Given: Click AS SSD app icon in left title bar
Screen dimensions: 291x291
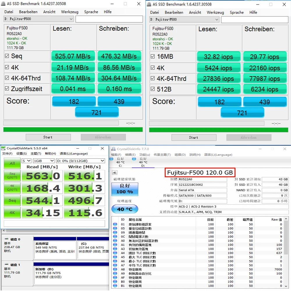Looking at the screenshot, I should coord(3,4).
